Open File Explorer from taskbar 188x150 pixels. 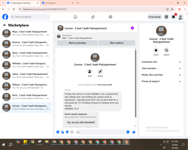[47, 142]
